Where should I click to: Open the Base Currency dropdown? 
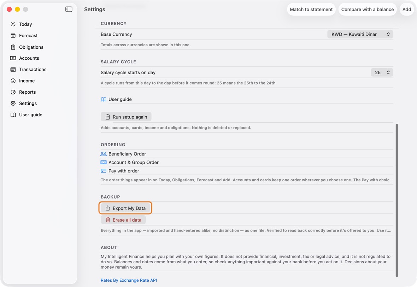click(360, 34)
